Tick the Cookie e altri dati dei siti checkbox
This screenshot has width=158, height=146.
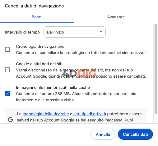pos(7,70)
